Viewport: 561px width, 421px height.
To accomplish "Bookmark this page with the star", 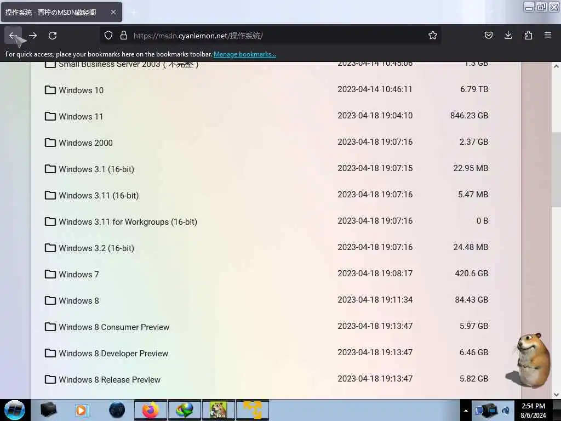I will click(x=433, y=35).
